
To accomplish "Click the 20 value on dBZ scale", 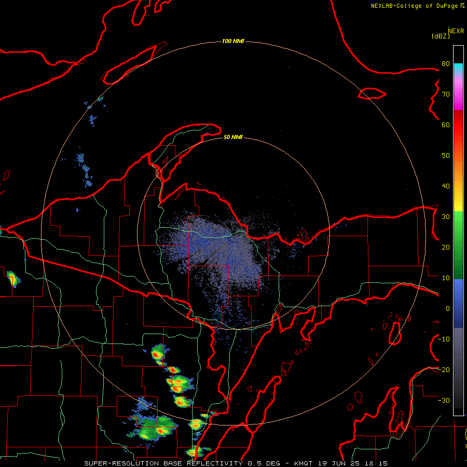I will tap(446, 247).
